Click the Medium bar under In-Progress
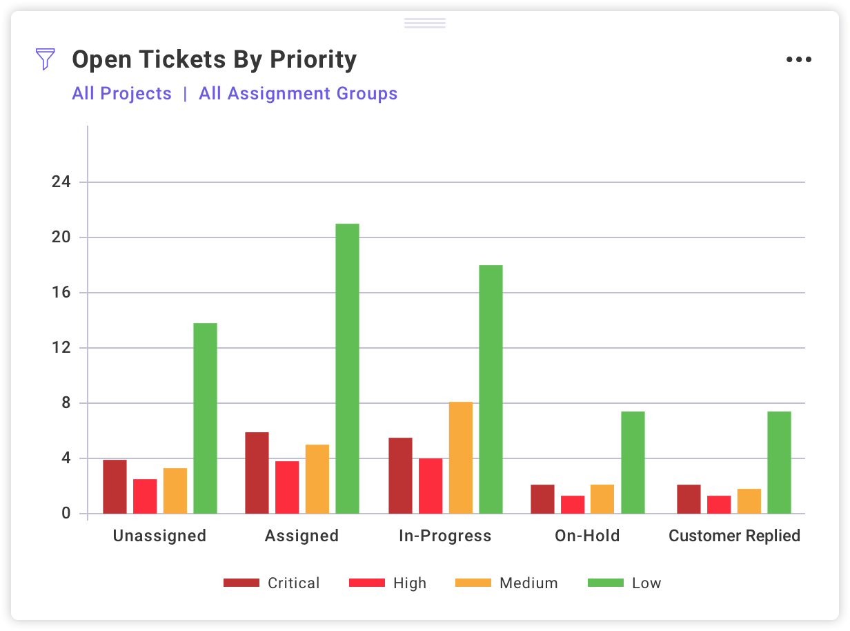The image size is (850, 631). click(x=461, y=458)
